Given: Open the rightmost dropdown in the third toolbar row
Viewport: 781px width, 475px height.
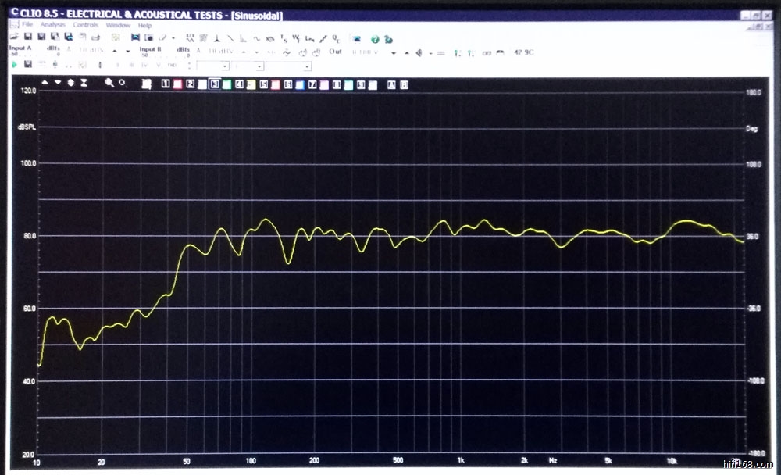Looking at the screenshot, I should 307,66.
